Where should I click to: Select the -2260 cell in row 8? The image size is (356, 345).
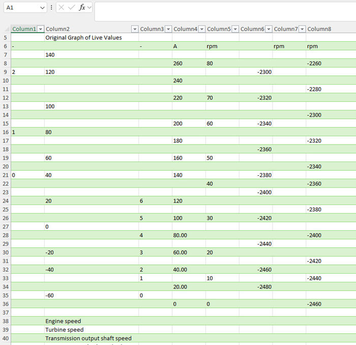(331, 63)
